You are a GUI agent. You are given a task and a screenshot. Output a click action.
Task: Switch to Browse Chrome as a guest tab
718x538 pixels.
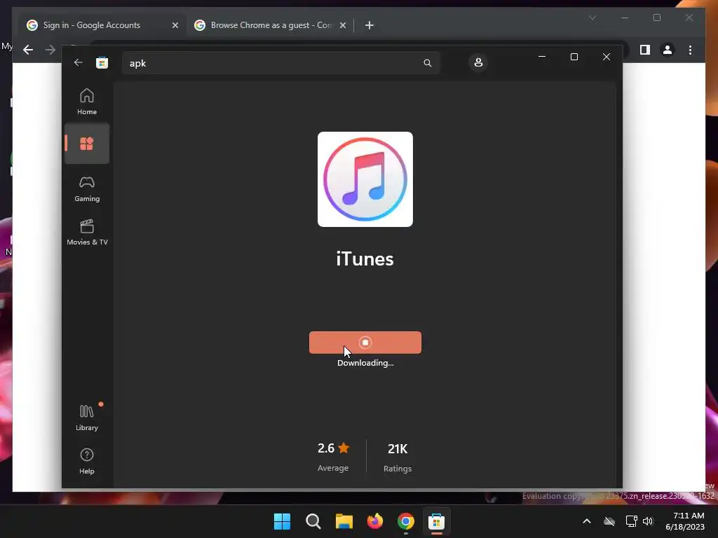click(x=270, y=25)
